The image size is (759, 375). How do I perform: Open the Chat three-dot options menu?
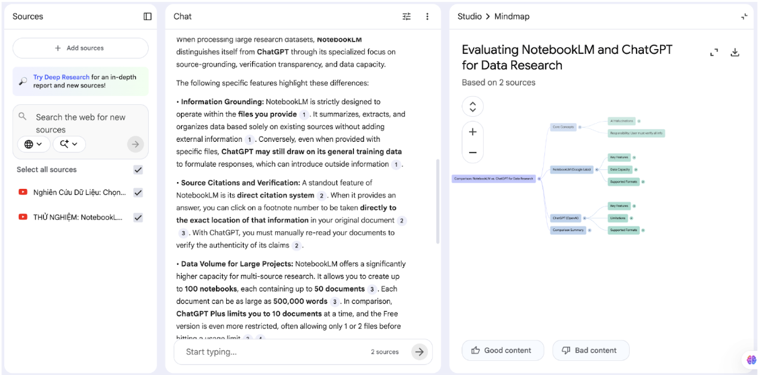click(x=427, y=17)
